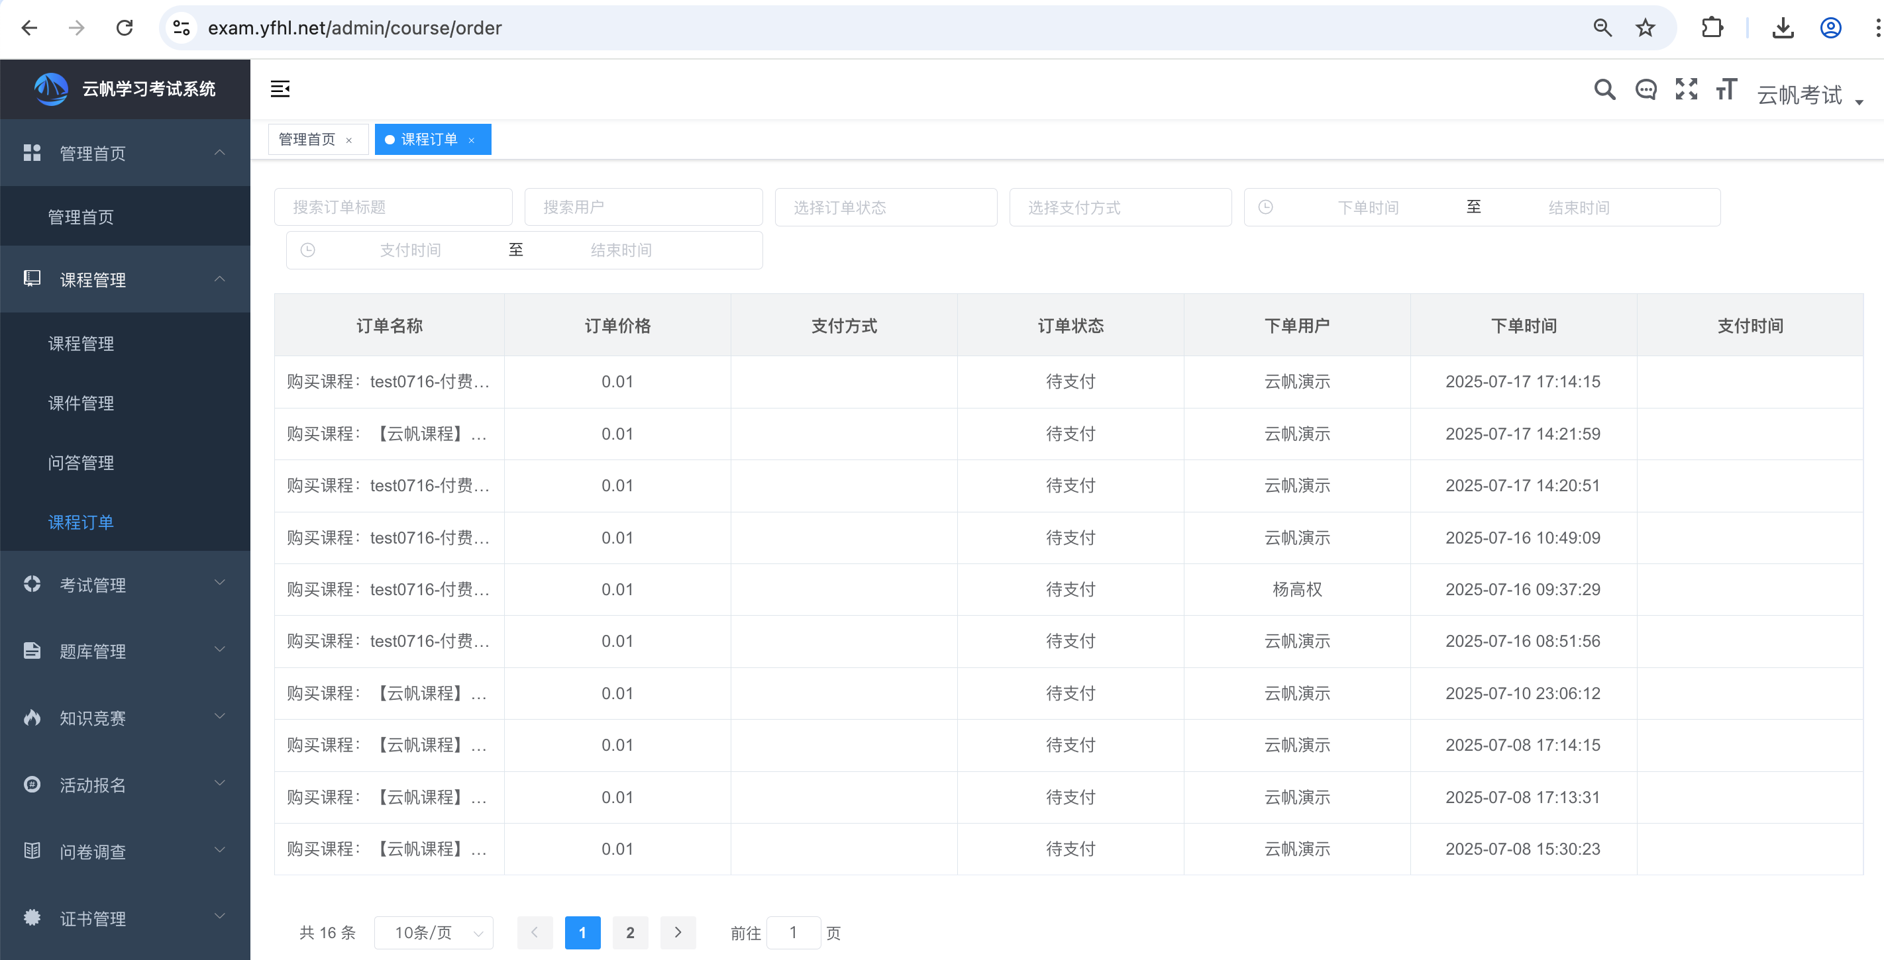Image resolution: width=1884 pixels, height=960 pixels.
Task: Click the 下单时间 start date field
Action: [x=1368, y=207]
